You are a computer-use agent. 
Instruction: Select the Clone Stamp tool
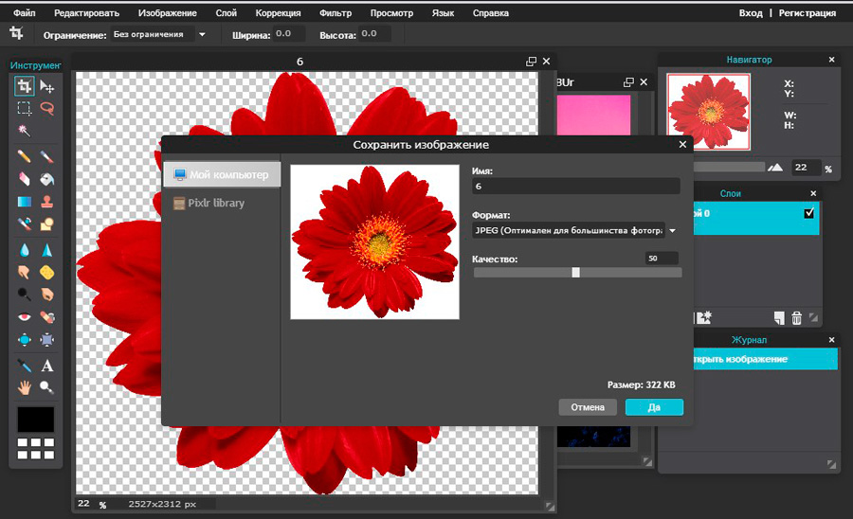click(x=46, y=201)
